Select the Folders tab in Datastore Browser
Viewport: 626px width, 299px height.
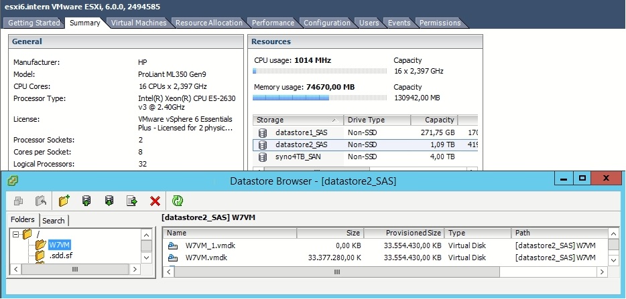point(23,219)
